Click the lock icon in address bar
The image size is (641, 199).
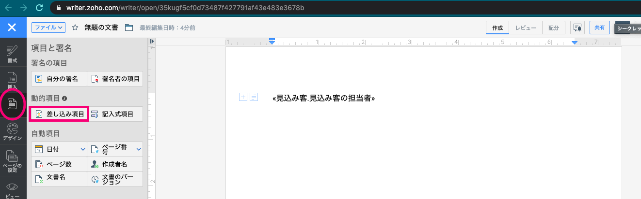click(59, 8)
